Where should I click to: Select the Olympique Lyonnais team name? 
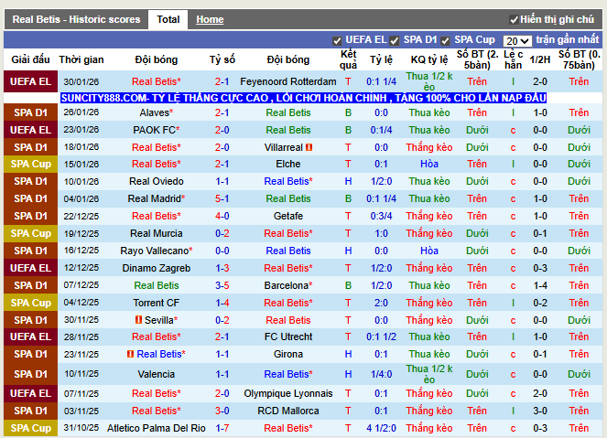pyautogui.click(x=288, y=393)
